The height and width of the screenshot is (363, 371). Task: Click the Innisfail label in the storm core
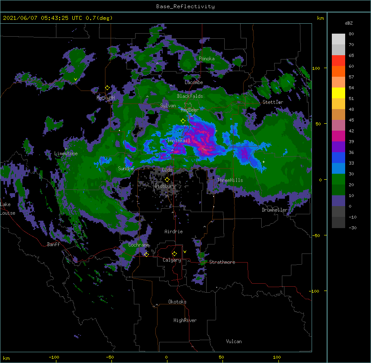point(179,141)
